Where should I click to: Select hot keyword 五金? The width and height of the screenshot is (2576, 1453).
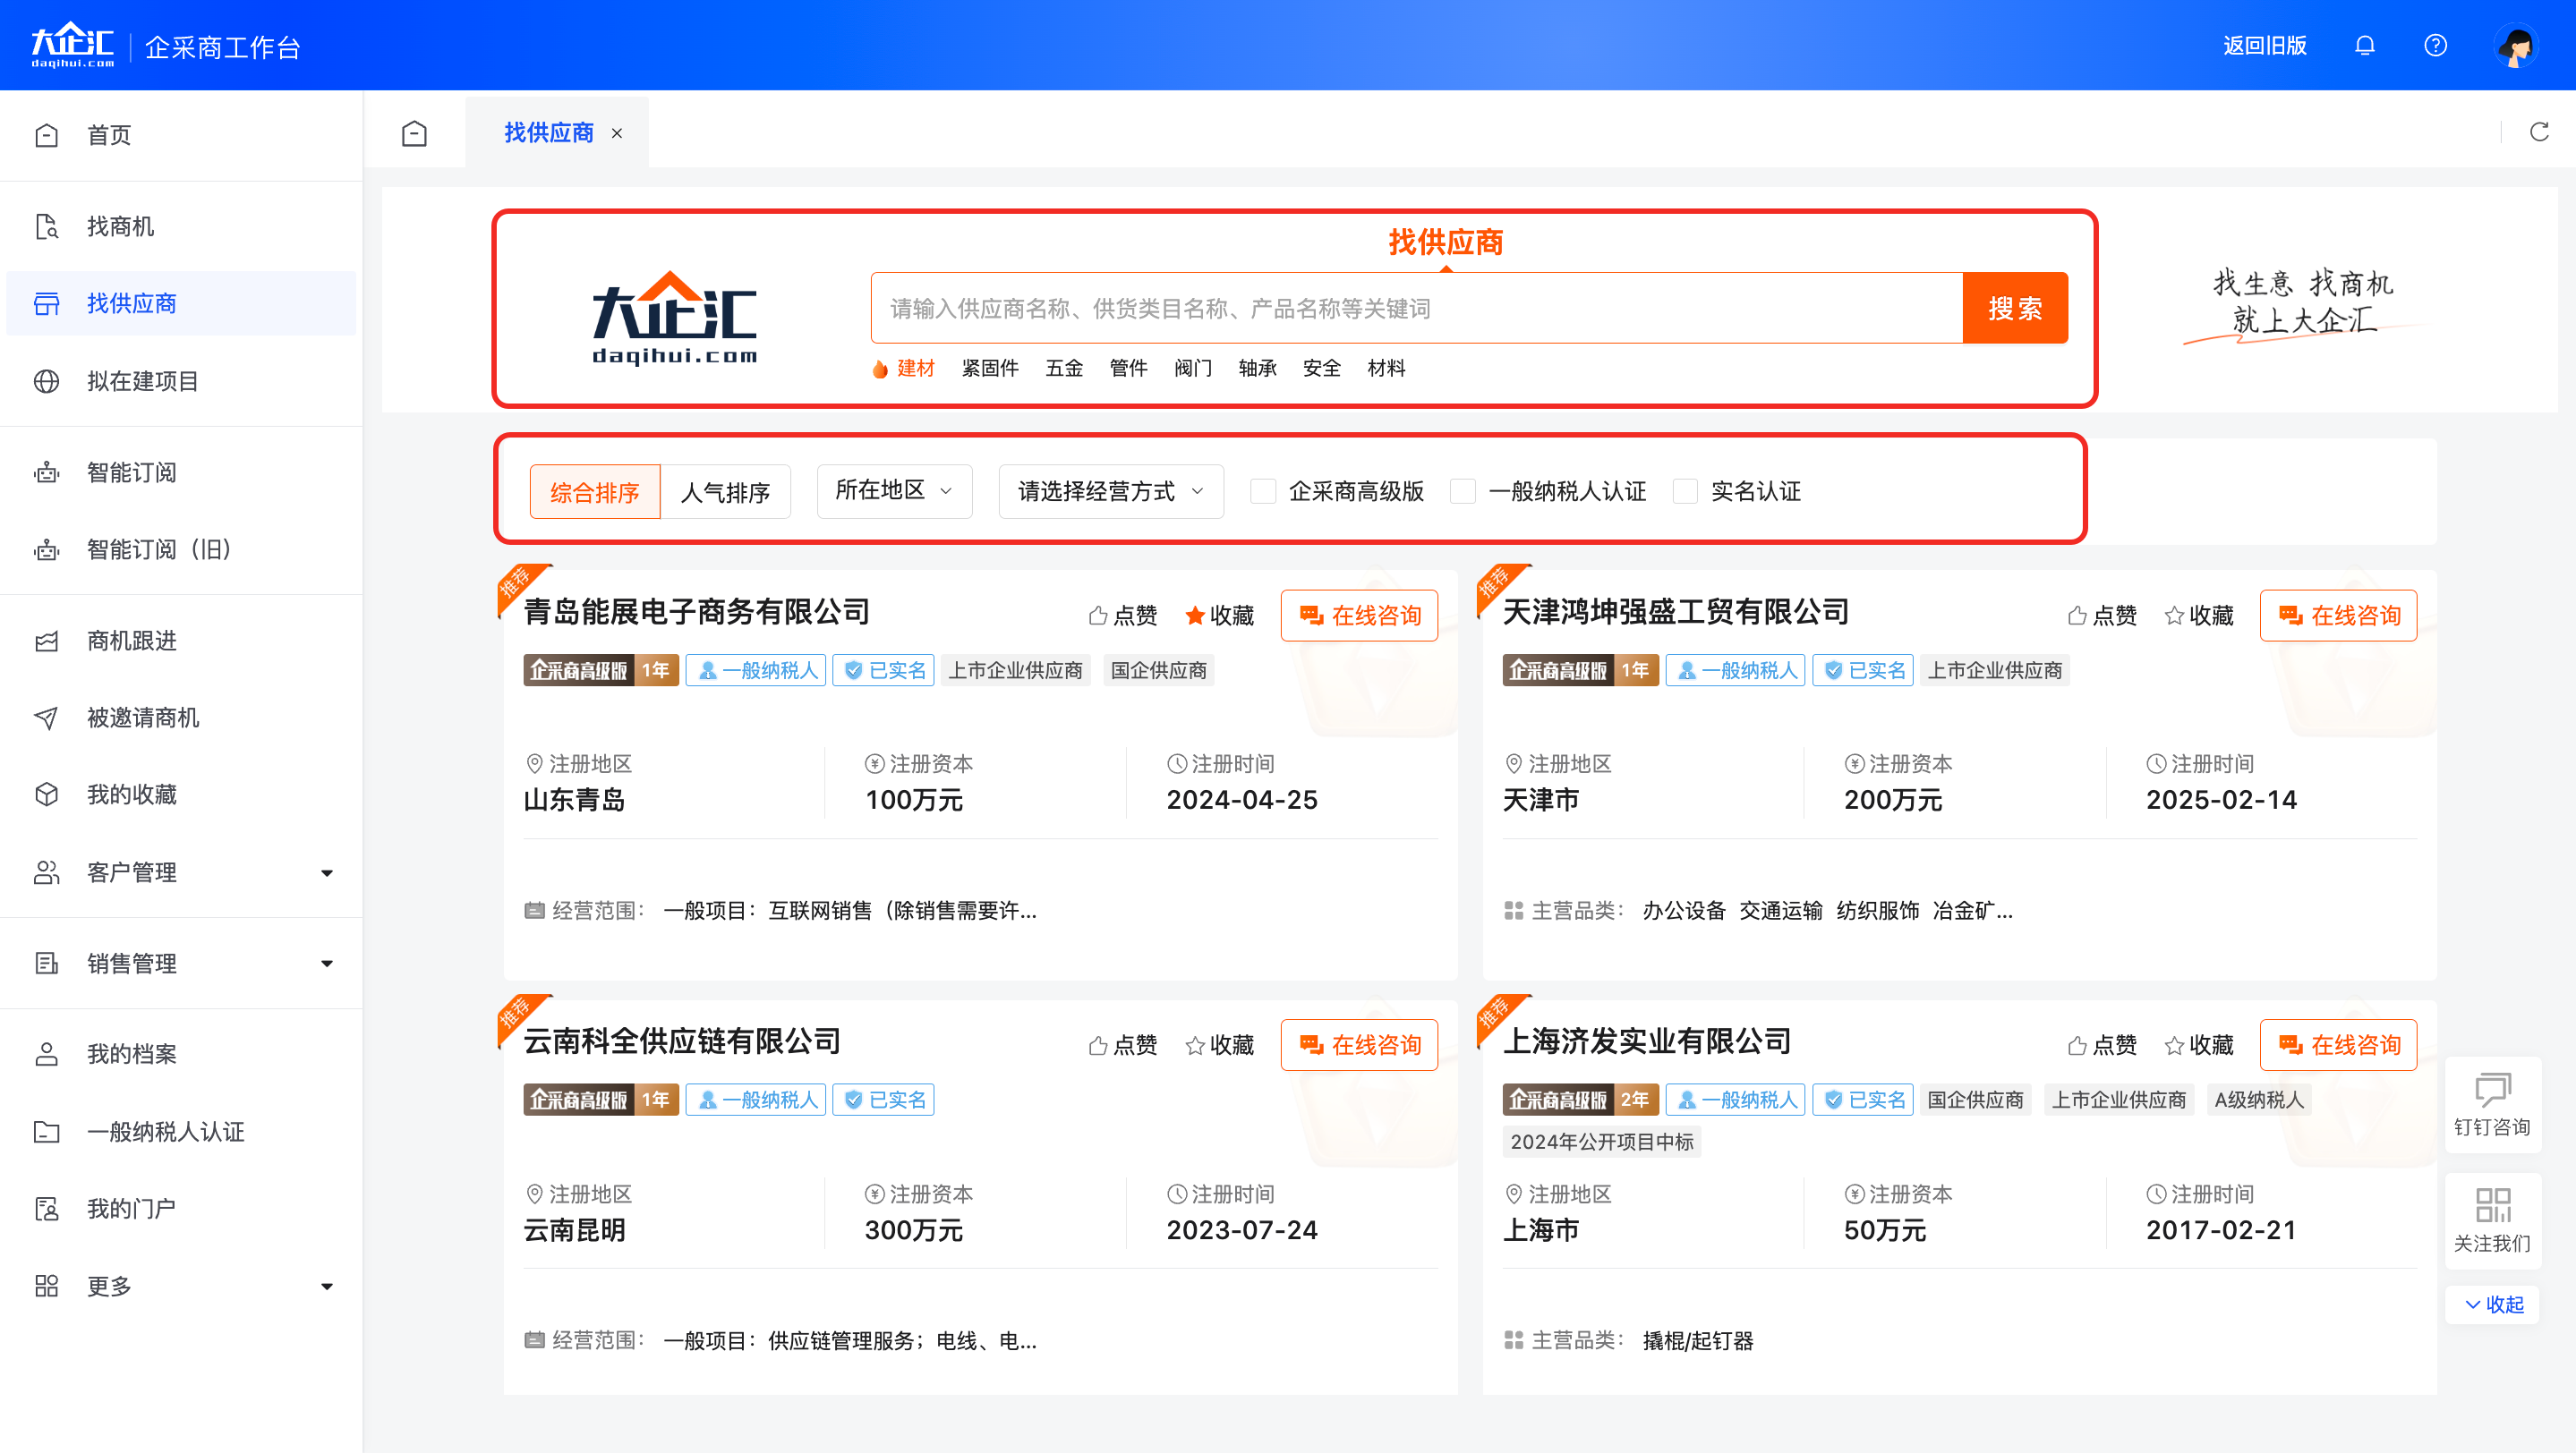click(1064, 369)
